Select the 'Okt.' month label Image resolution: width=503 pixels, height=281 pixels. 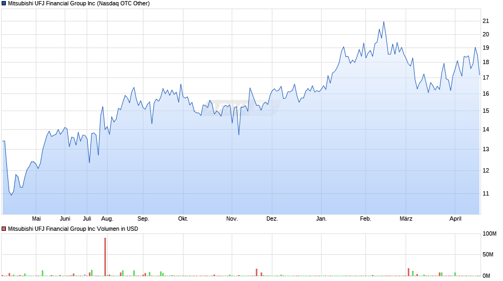pos(183,219)
